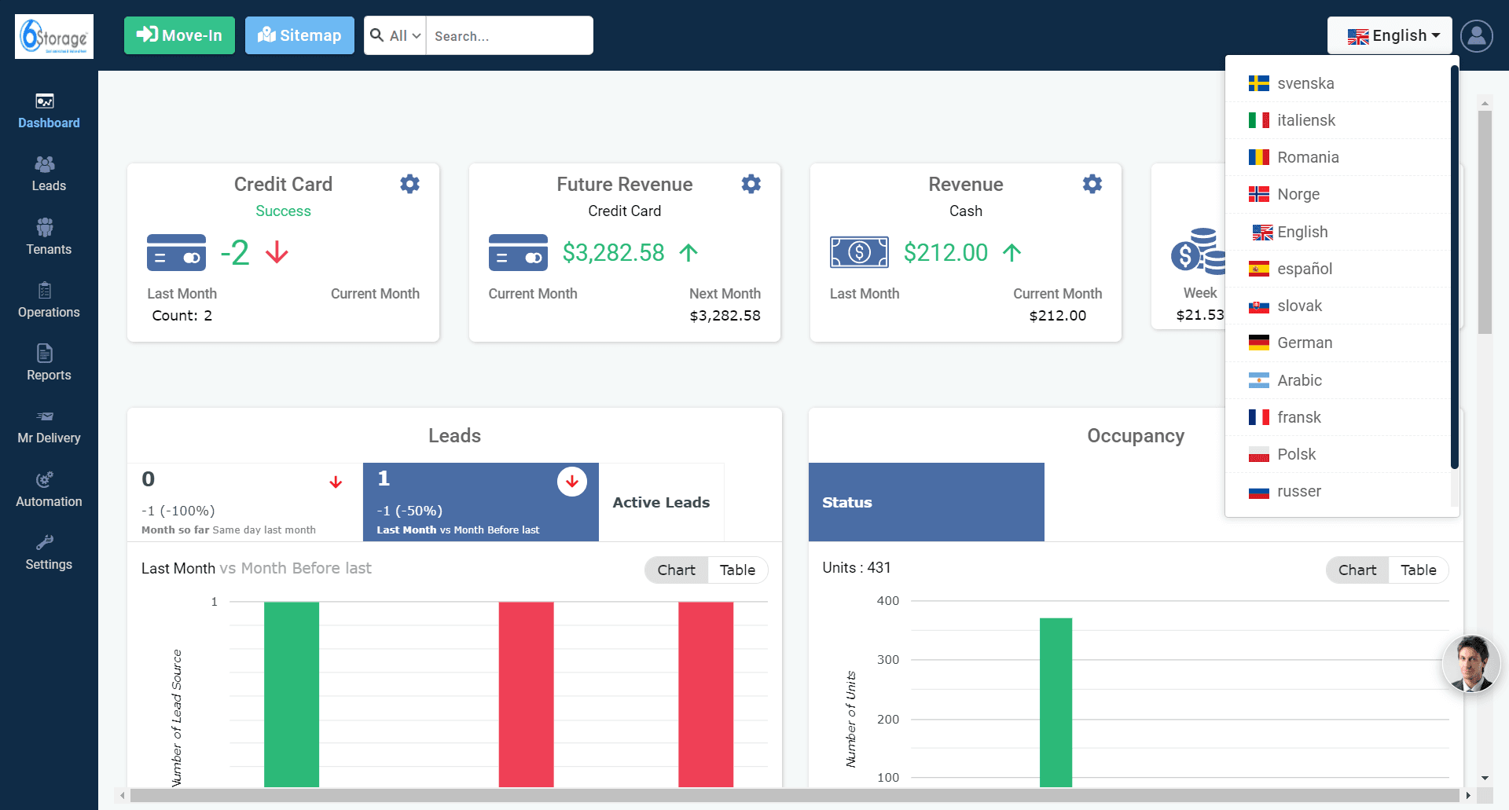This screenshot has height=810, width=1509.
Task: Open the Automation sidebar section
Action: 49,489
